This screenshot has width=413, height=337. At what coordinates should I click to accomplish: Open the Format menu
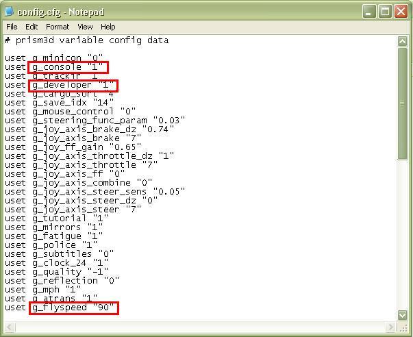(58, 27)
